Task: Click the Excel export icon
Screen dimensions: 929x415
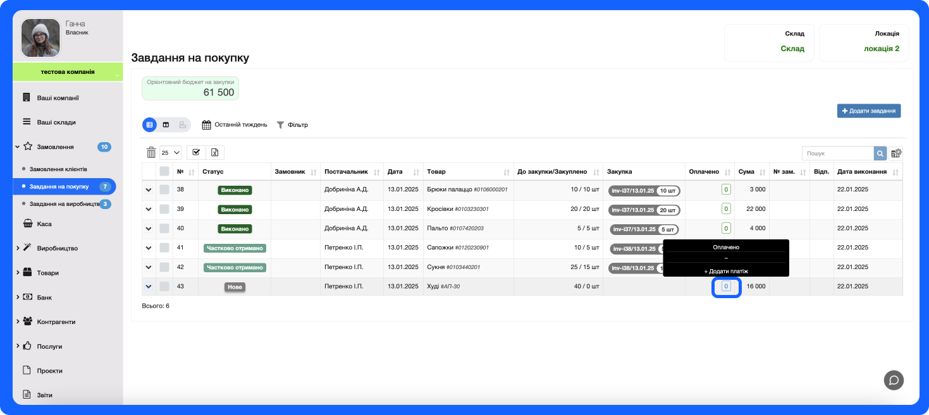Action: click(214, 152)
